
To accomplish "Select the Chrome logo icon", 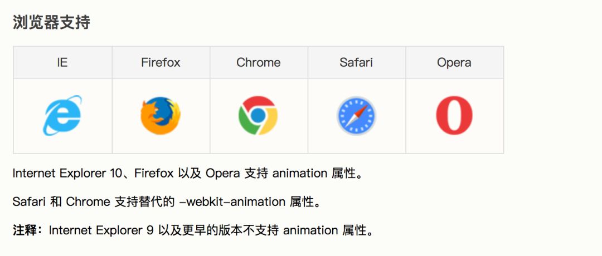I will click(258, 116).
